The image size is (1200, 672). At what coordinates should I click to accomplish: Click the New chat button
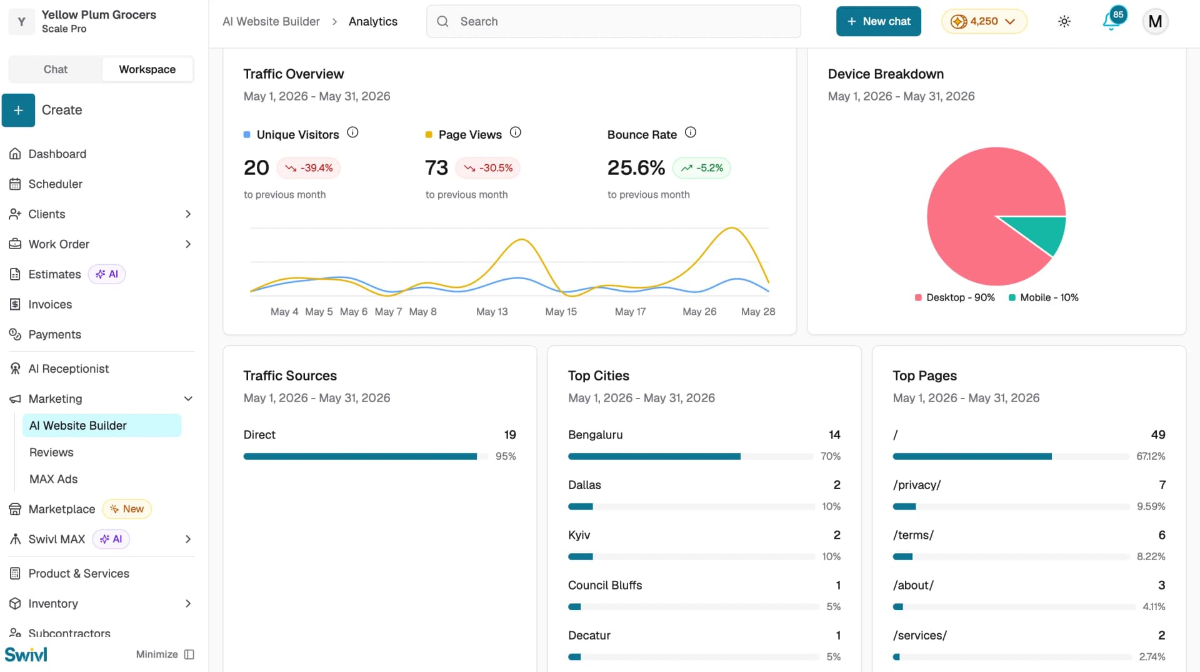[x=878, y=21]
